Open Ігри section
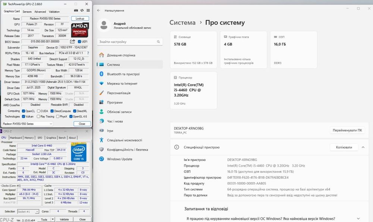 point(130,131)
